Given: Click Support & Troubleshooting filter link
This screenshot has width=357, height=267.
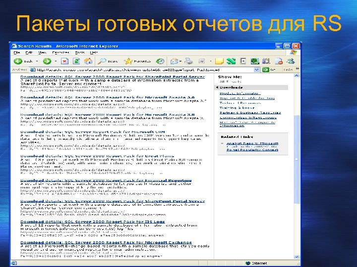Looking at the screenshot, I should [x=247, y=98].
